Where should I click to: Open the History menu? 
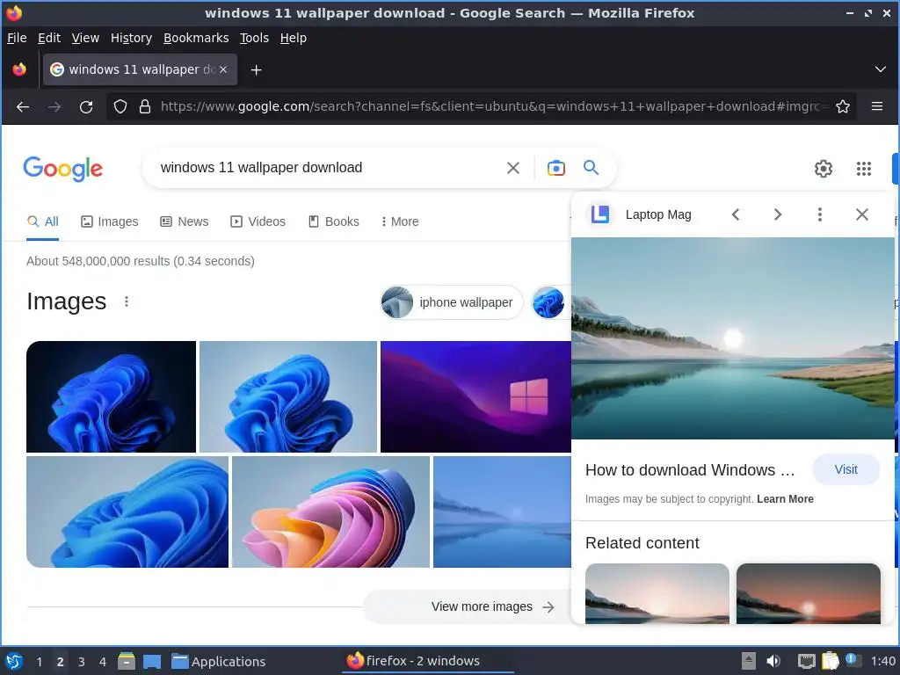click(x=131, y=38)
